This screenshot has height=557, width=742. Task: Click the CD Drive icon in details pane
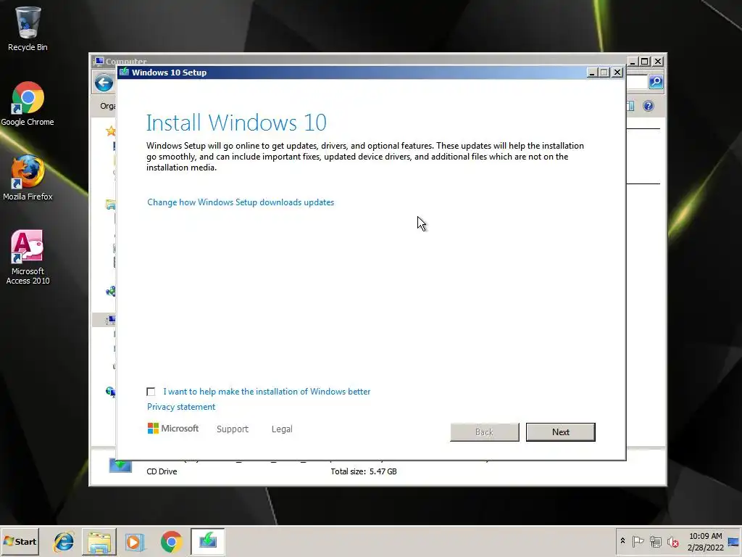(121, 466)
